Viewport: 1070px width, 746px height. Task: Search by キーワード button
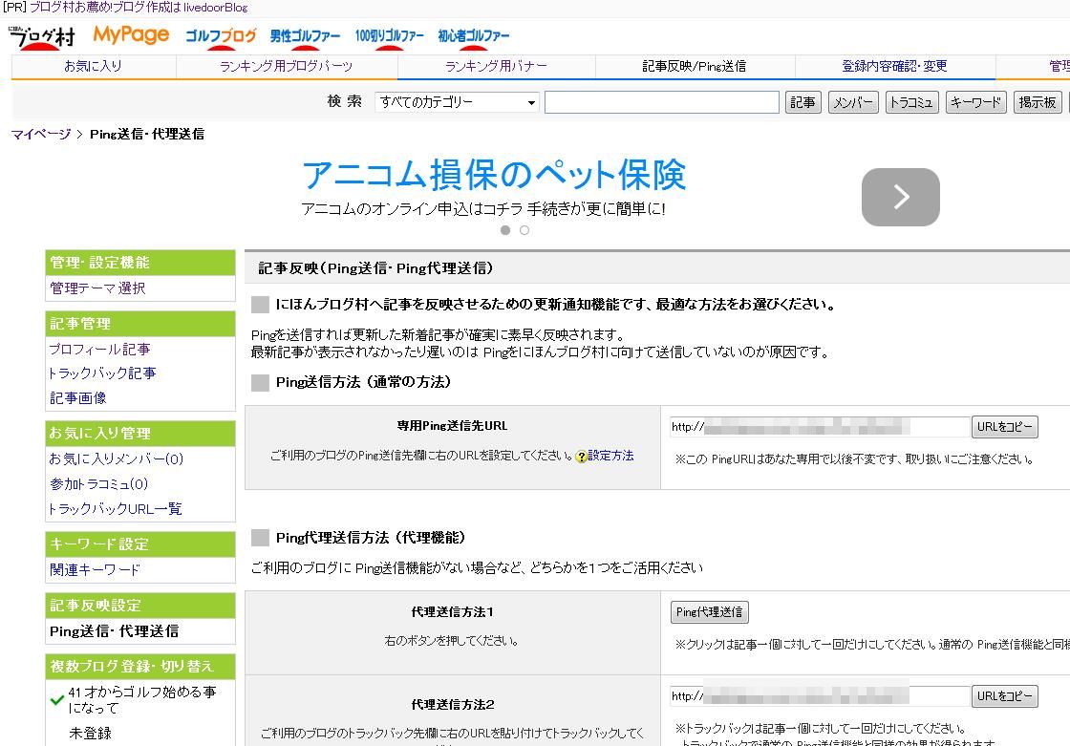coord(975,102)
